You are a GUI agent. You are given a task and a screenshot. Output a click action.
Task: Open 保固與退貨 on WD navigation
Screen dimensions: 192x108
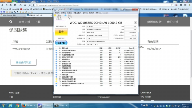(x=154, y=22)
